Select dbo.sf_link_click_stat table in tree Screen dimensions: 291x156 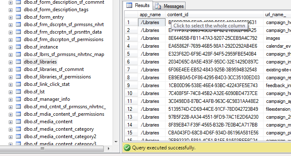[47, 84]
